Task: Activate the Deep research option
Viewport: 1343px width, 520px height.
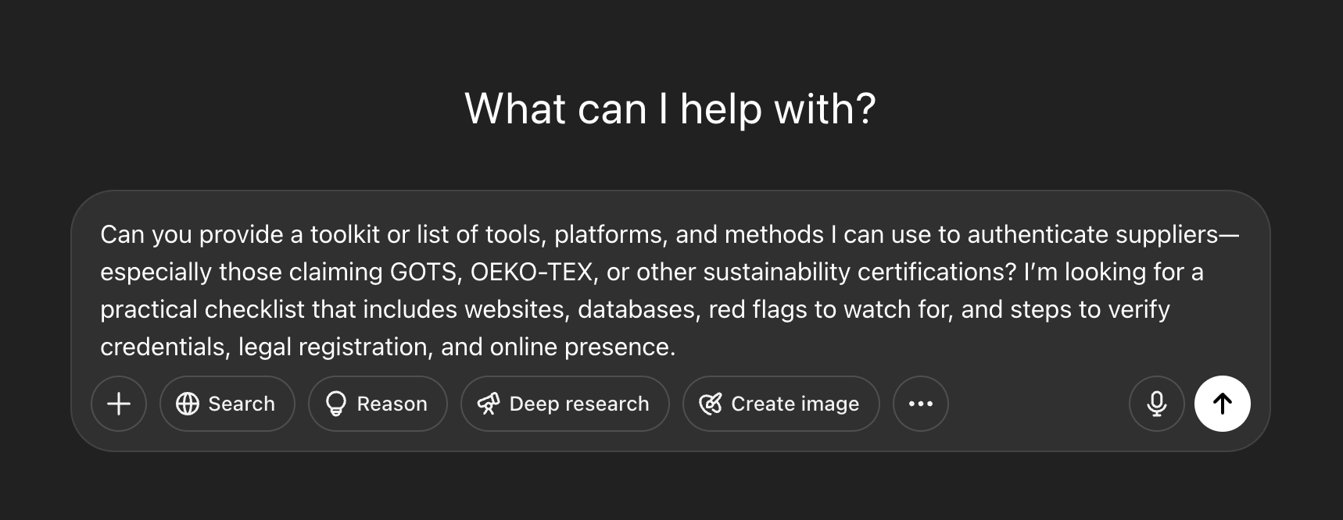Action: (565, 404)
